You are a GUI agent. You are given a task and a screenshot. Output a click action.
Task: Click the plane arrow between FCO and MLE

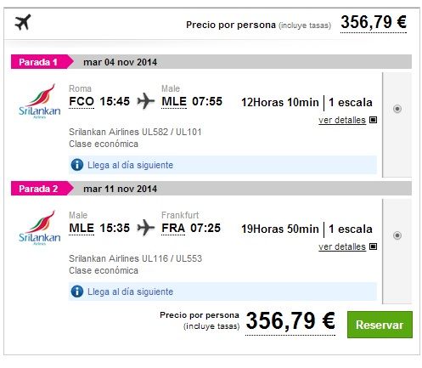point(146,101)
